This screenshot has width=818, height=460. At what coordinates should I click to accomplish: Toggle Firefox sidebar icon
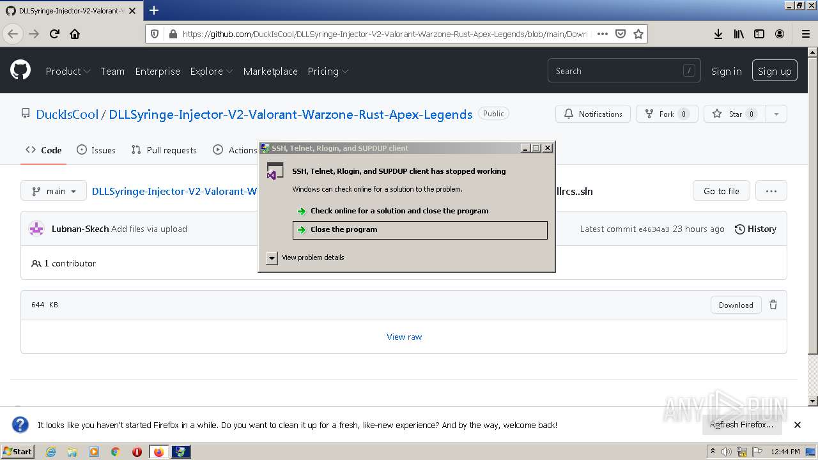tap(759, 34)
